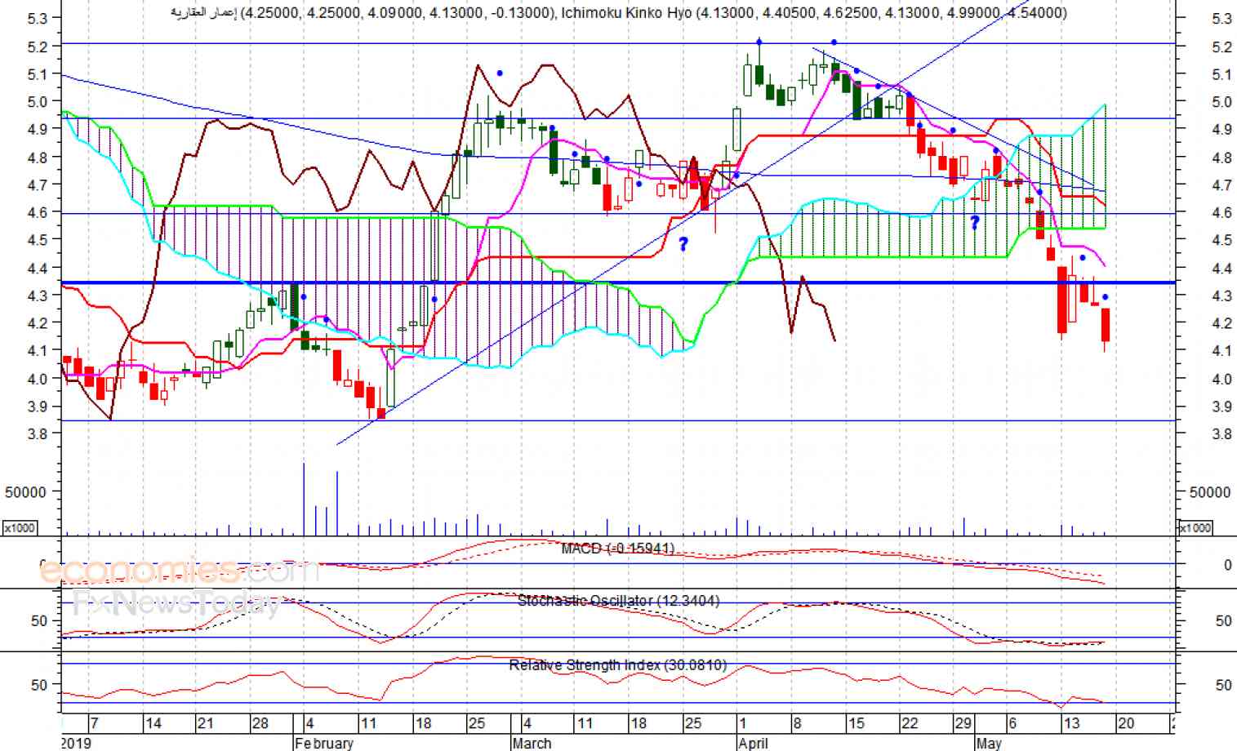Click the blue question mark near March 25
The width and height of the screenshot is (1237, 751).
[x=683, y=243]
